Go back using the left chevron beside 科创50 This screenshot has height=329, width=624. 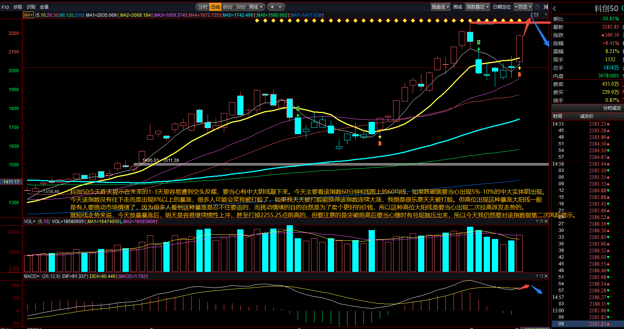(x=555, y=9)
